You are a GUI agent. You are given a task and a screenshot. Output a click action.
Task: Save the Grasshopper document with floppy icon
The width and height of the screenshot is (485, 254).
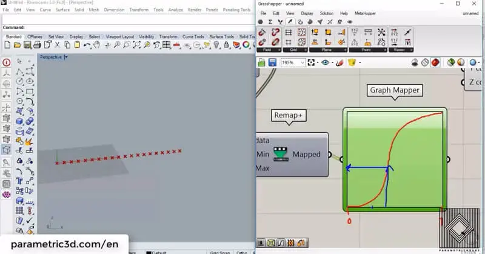click(x=272, y=62)
